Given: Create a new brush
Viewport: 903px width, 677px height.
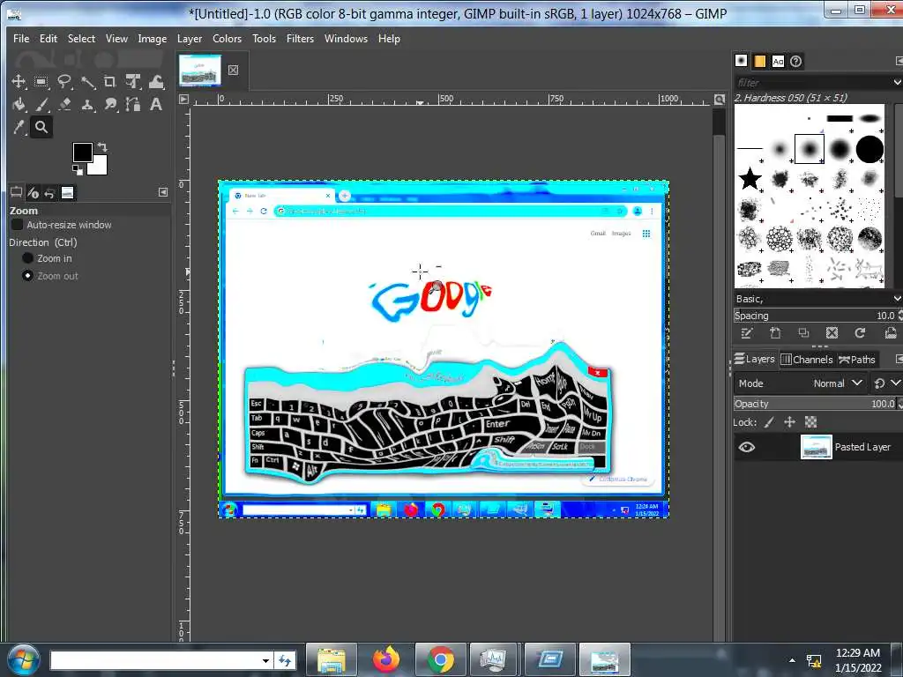Looking at the screenshot, I should click(x=775, y=332).
